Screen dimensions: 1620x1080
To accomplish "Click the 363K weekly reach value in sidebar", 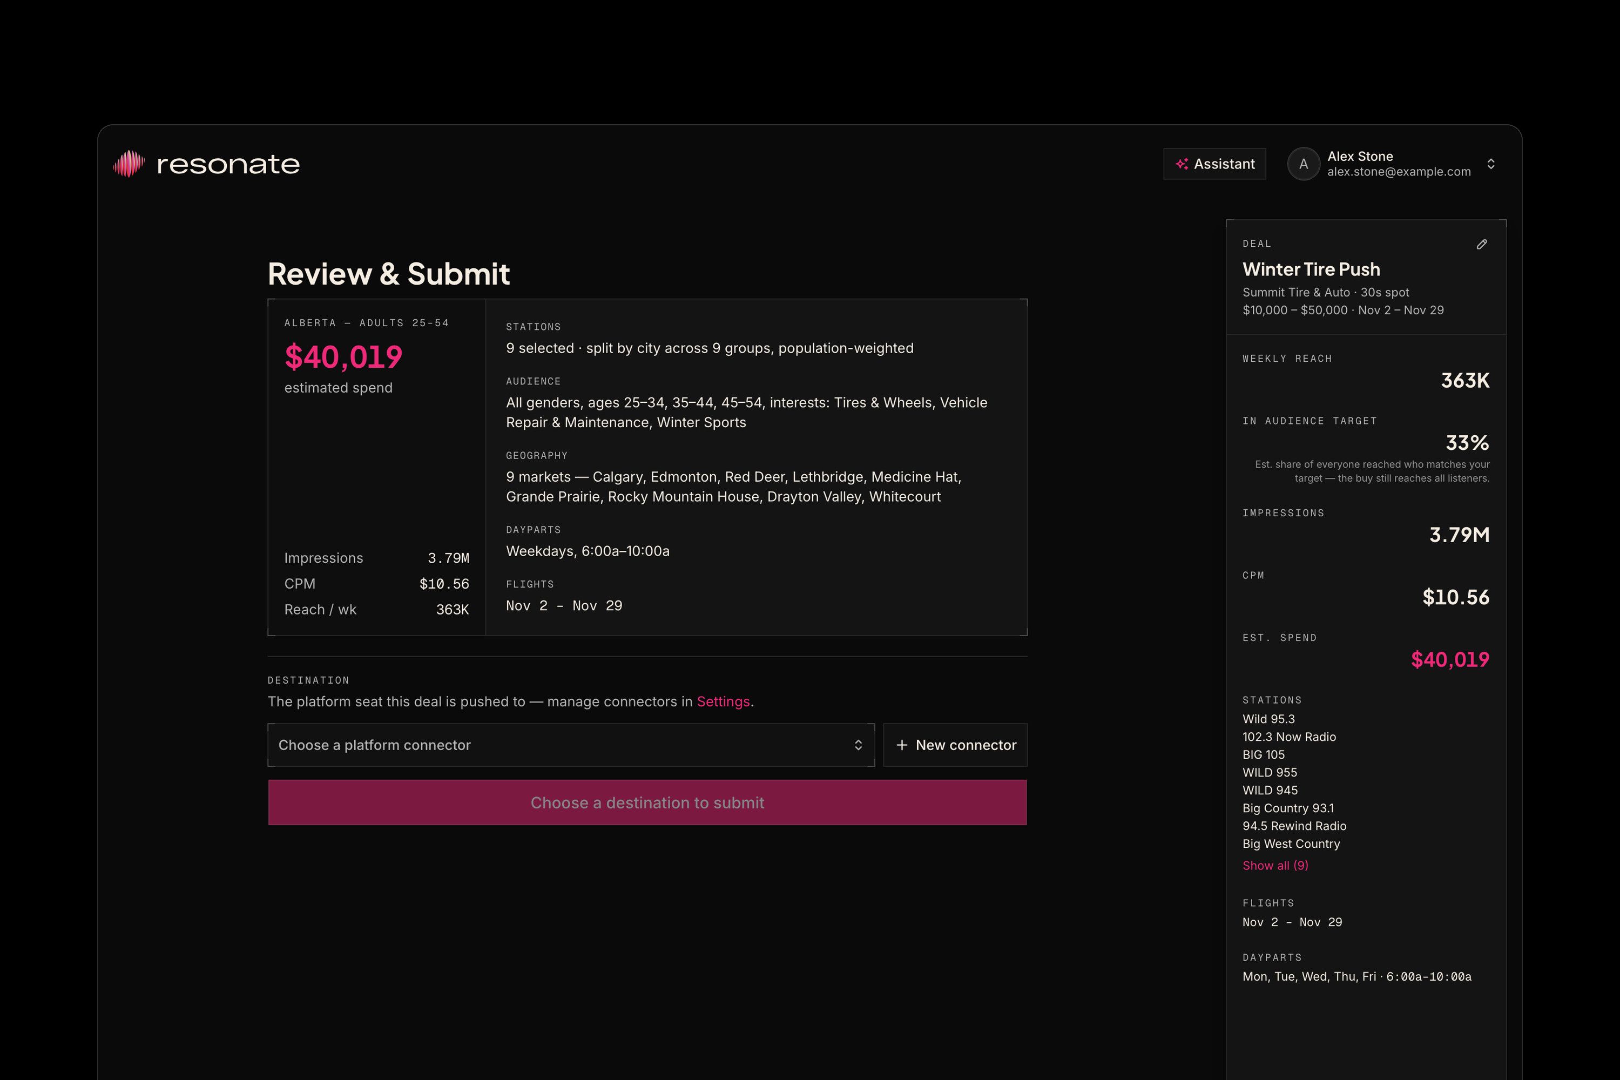I will click(x=1465, y=380).
